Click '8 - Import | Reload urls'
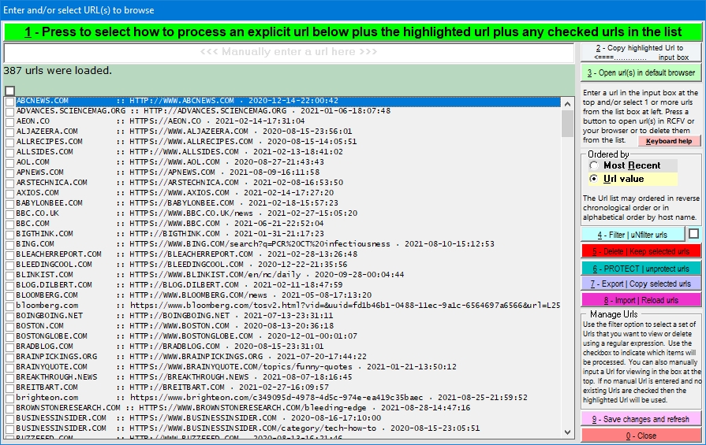Viewport: 706px width, 445px height. click(641, 300)
